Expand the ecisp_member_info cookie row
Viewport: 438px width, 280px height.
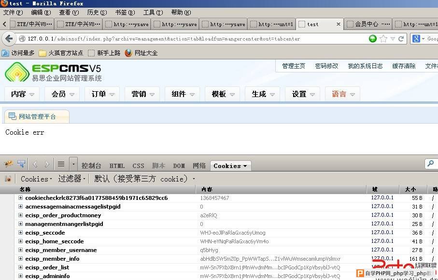pos(20,258)
